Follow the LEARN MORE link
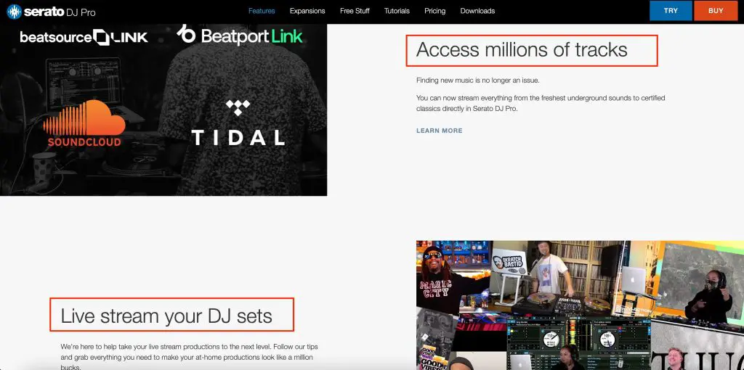The image size is (744, 370). point(440,131)
